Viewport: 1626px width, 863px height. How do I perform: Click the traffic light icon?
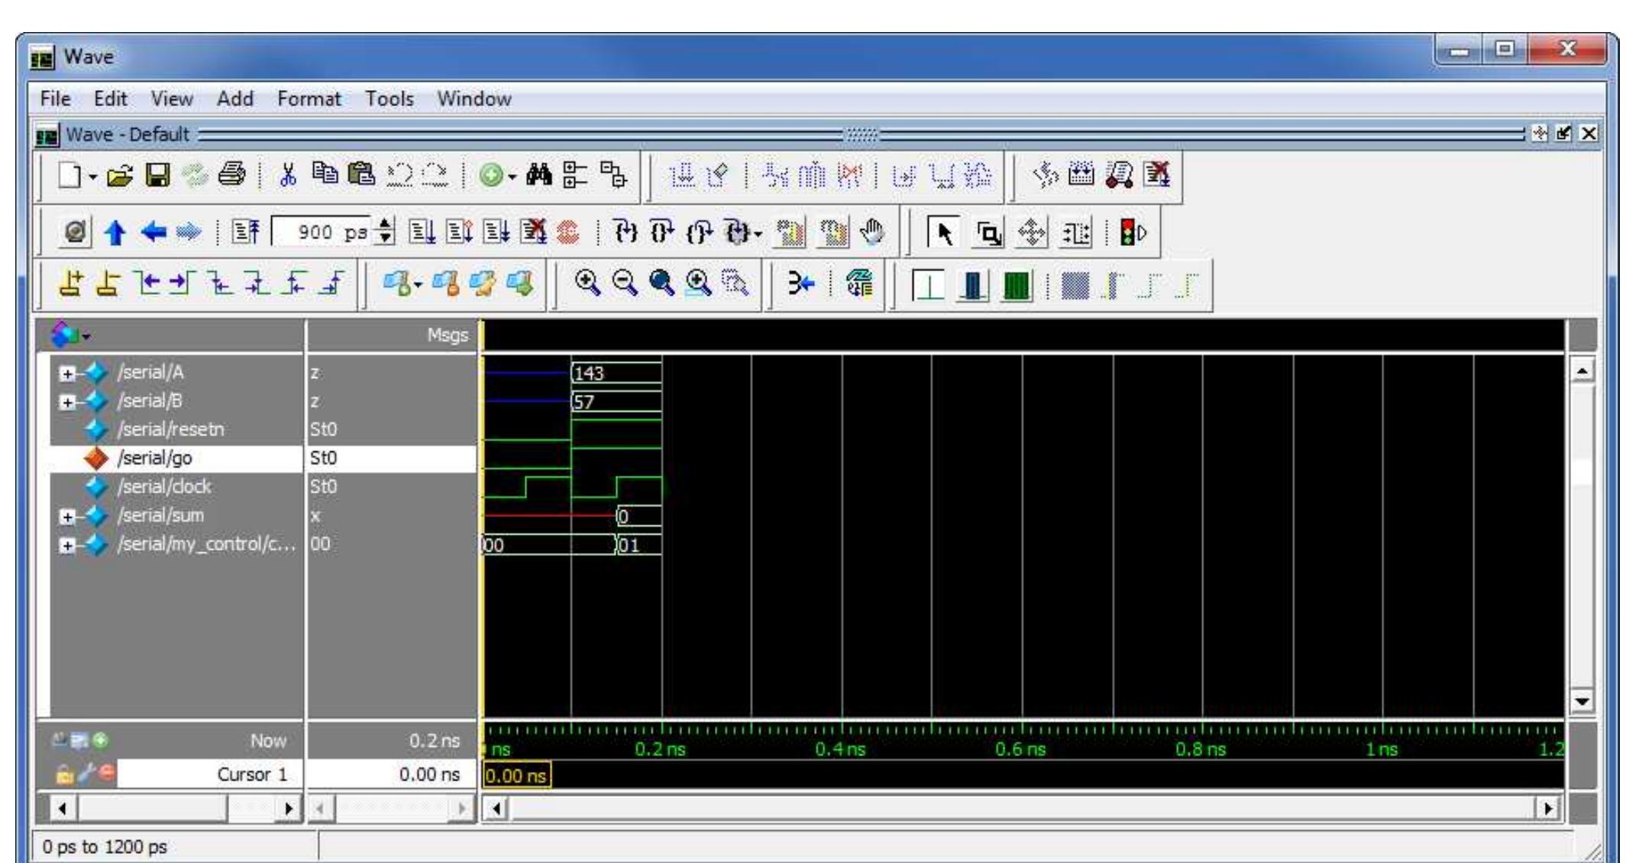click(x=1133, y=233)
